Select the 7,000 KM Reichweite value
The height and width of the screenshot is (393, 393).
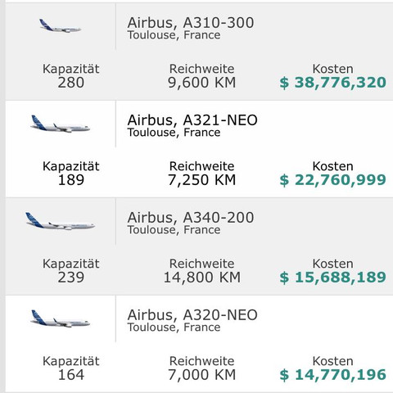pyautogui.click(x=201, y=375)
